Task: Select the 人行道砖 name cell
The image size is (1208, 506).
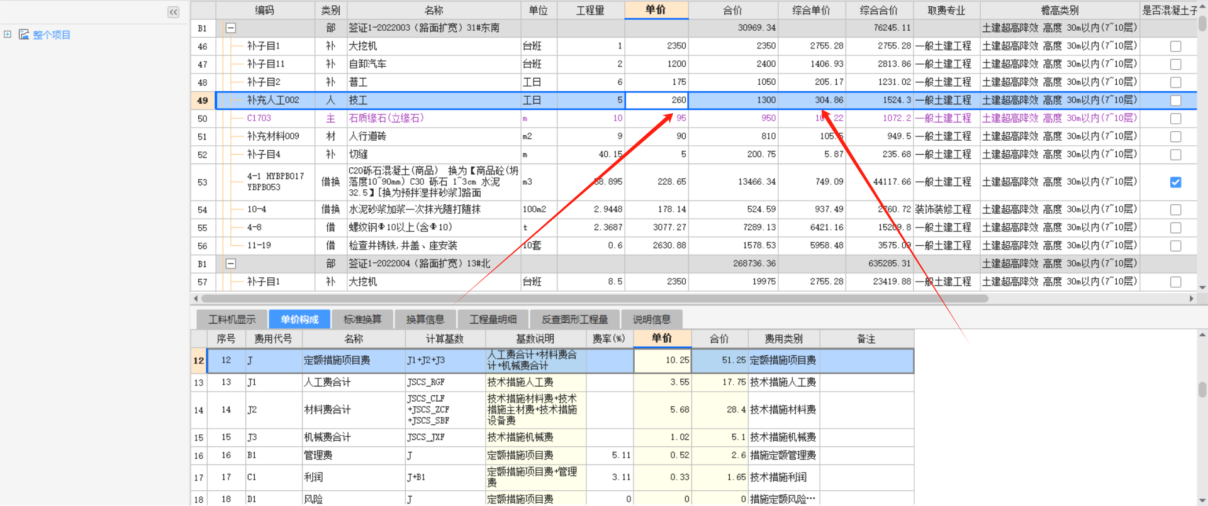Action: (x=433, y=136)
